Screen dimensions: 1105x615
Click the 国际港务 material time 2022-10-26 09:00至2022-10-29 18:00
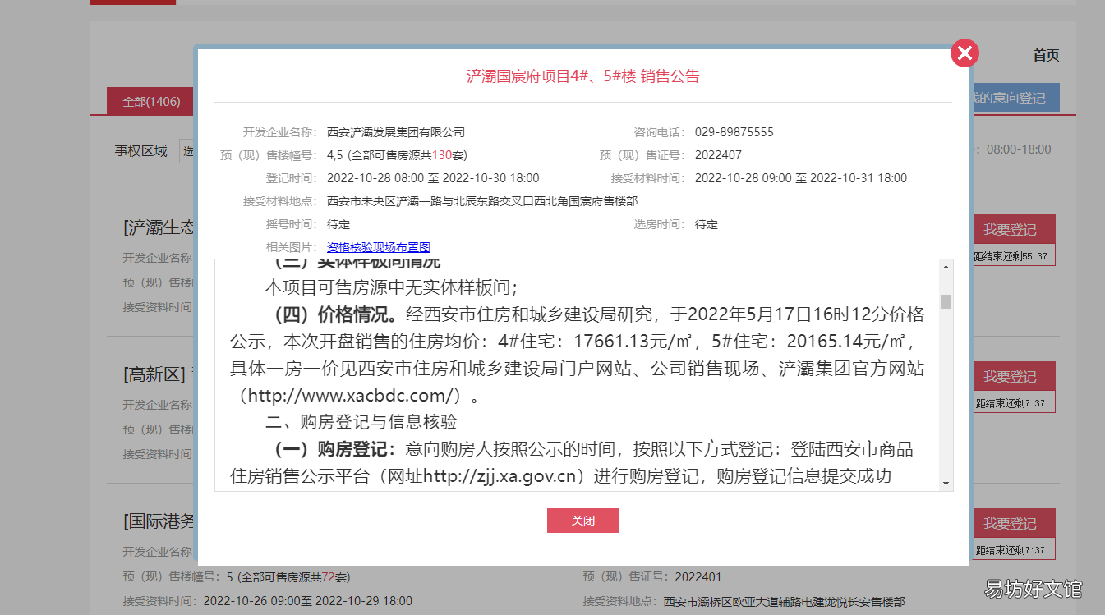308,601
